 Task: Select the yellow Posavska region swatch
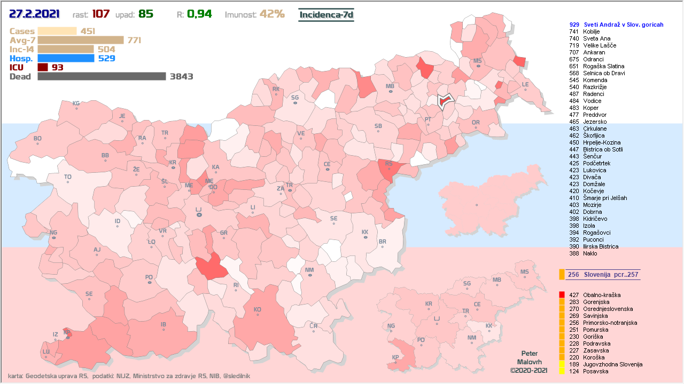point(562,371)
